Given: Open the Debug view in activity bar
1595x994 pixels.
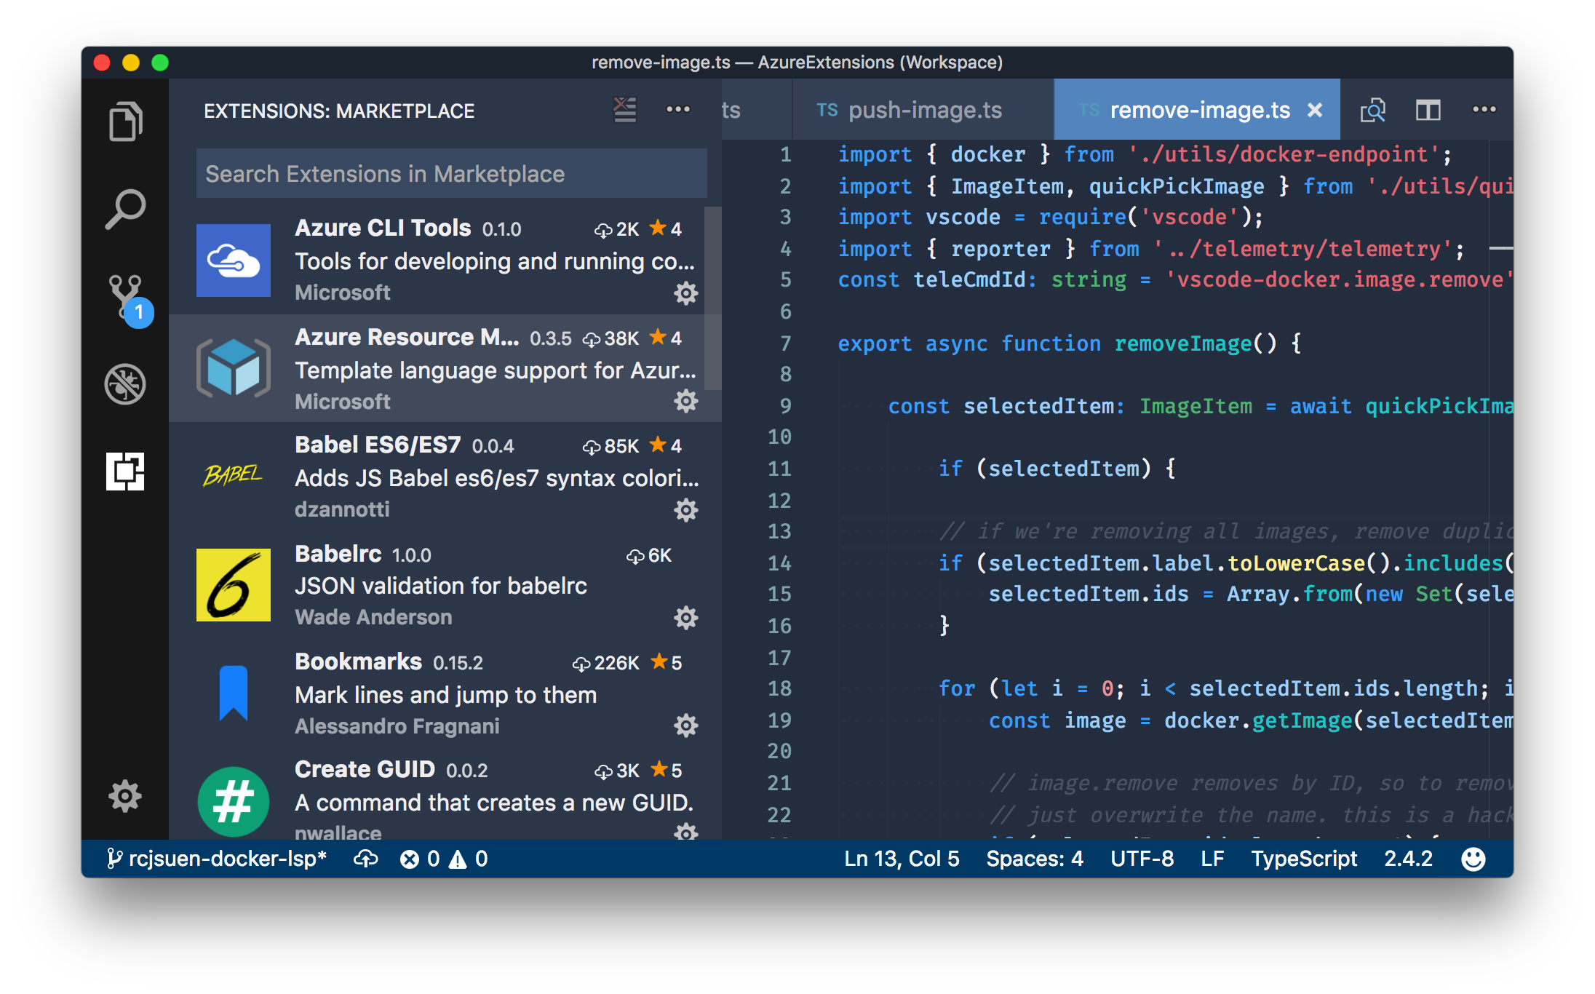Looking at the screenshot, I should [125, 383].
